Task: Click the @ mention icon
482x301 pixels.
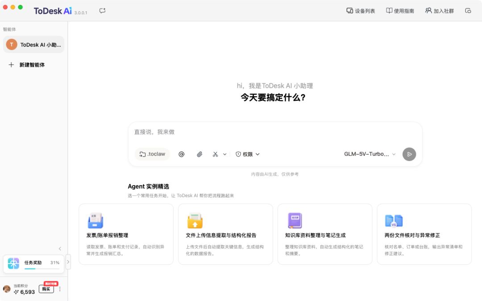Action: (181, 154)
